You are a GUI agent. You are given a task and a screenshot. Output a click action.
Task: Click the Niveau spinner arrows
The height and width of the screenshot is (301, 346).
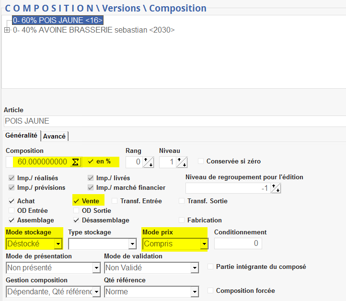coord(182,162)
